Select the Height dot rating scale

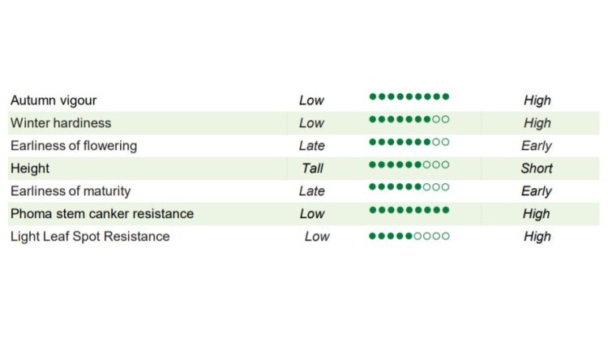coord(409,165)
